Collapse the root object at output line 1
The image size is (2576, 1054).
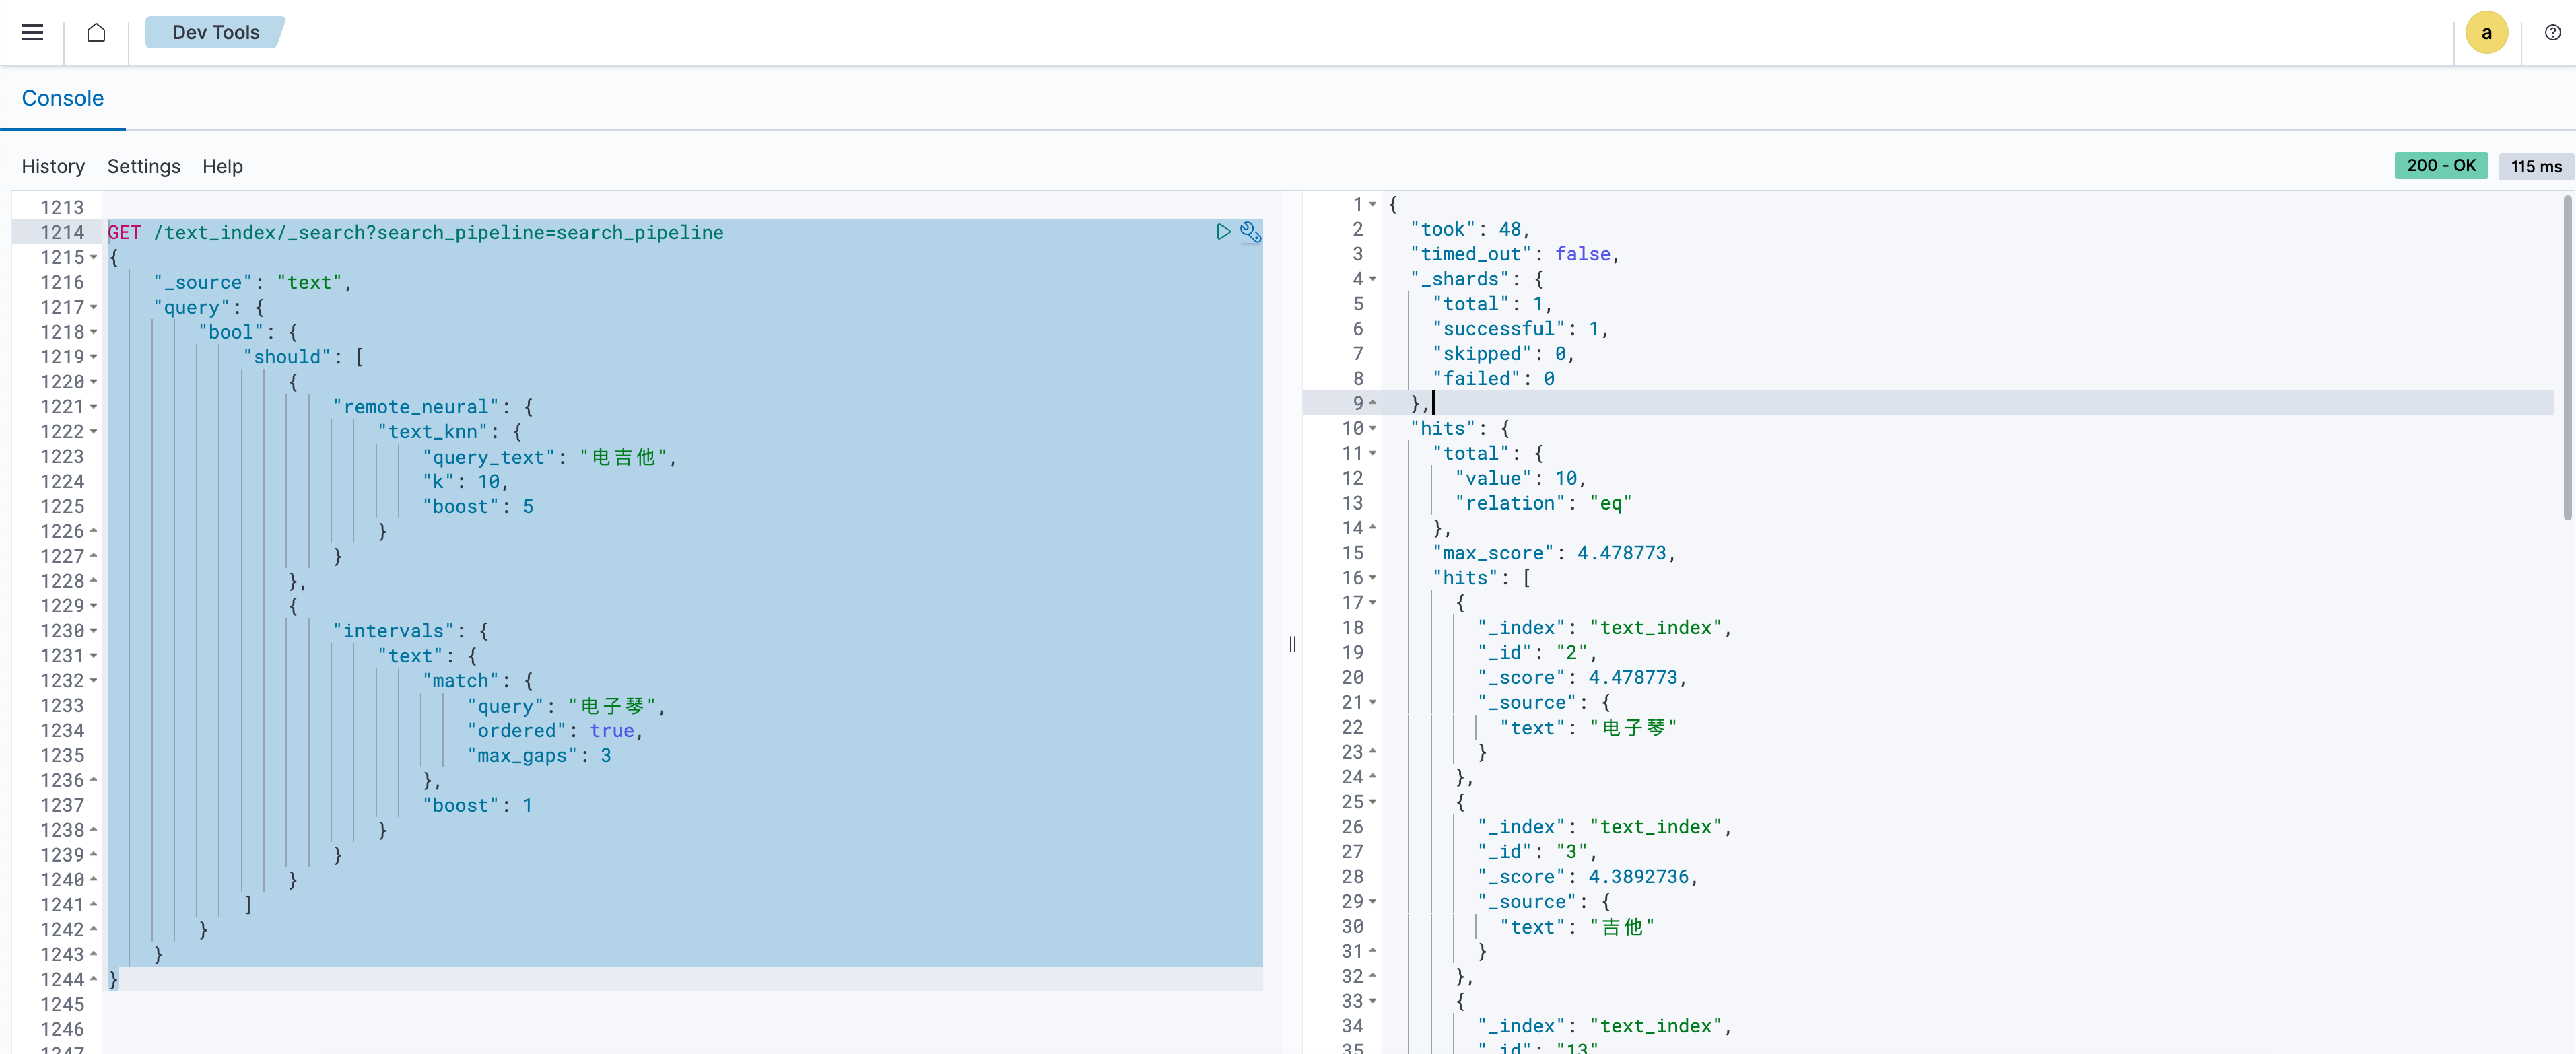point(1373,204)
